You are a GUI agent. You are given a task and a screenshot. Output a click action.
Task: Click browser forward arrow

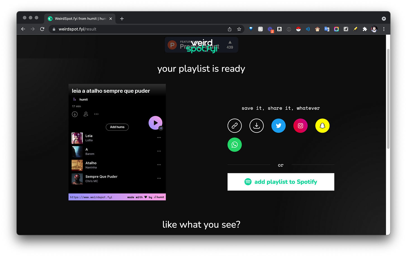pyautogui.click(x=33, y=29)
